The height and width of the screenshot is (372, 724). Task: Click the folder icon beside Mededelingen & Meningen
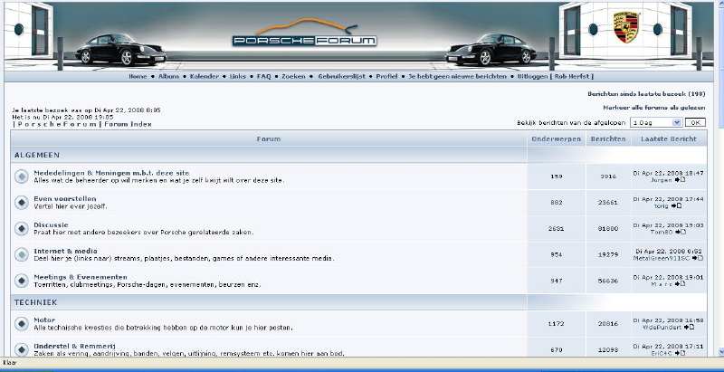coord(21,176)
